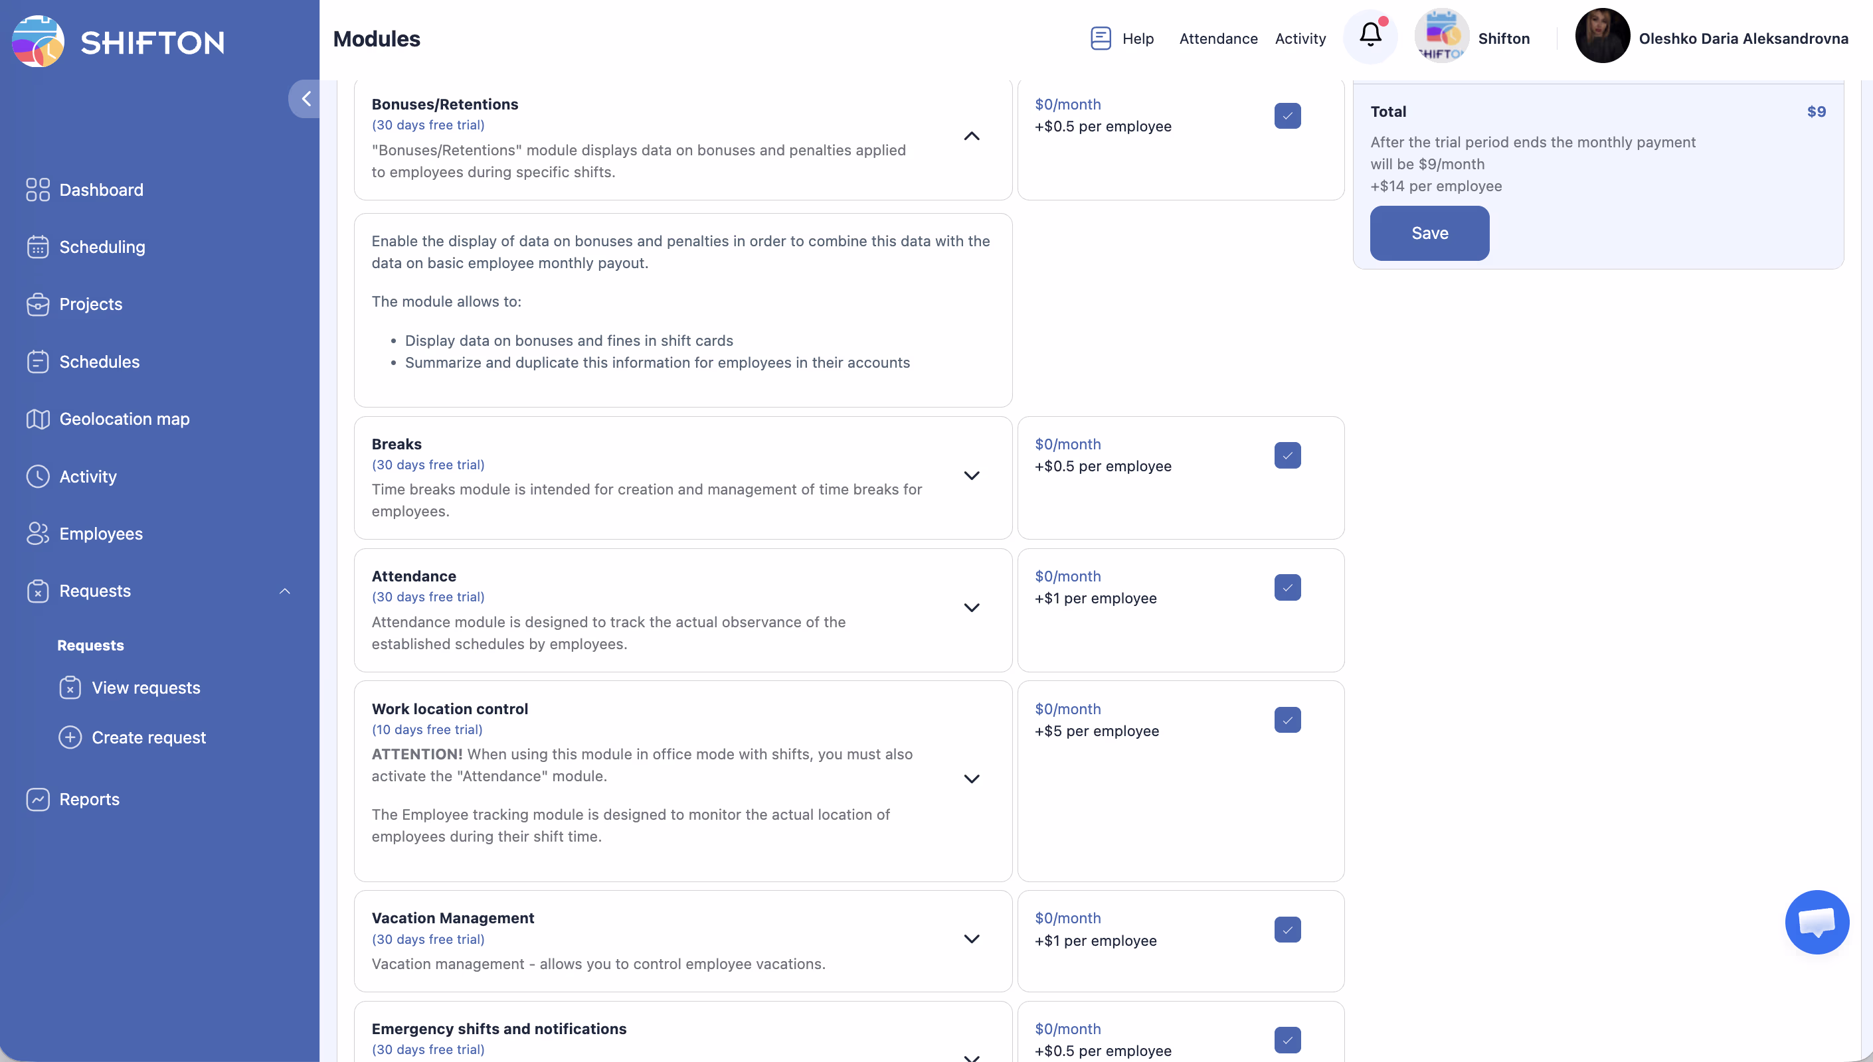Collapse the sidebar with arrow button
The image size is (1873, 1062).
point(306,98)
